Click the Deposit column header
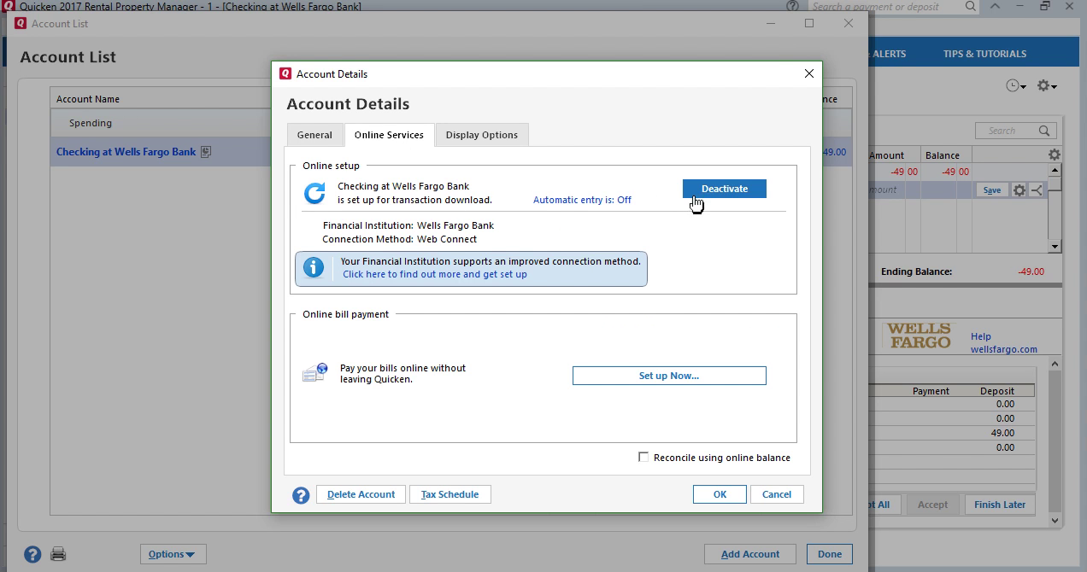 coord(997,391)
